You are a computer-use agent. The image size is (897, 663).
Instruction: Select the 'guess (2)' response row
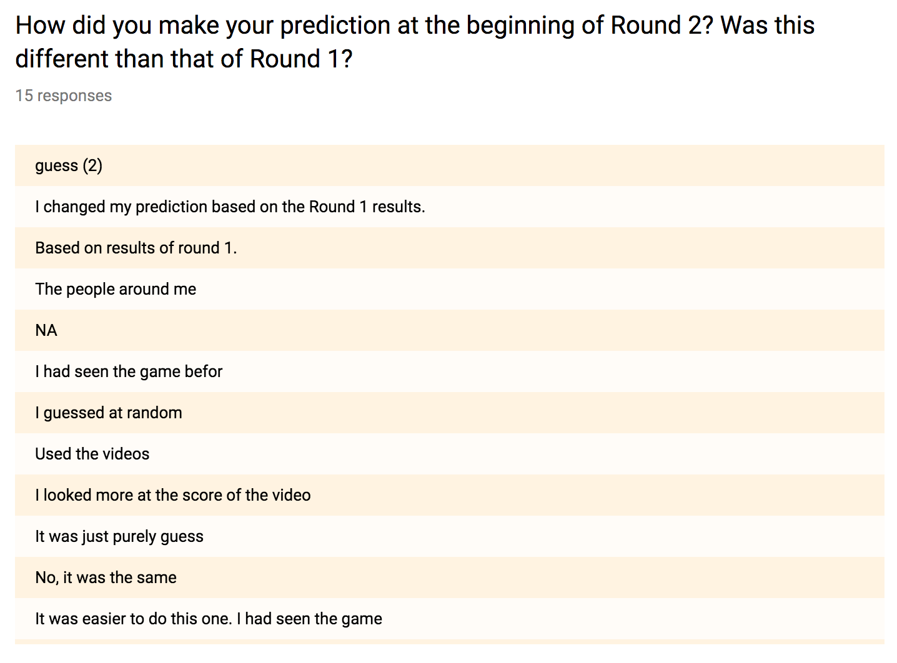[450, 165]
